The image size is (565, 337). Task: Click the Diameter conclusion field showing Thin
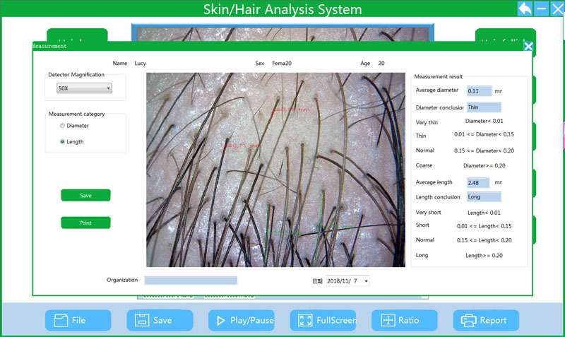[x=483, y=107]
